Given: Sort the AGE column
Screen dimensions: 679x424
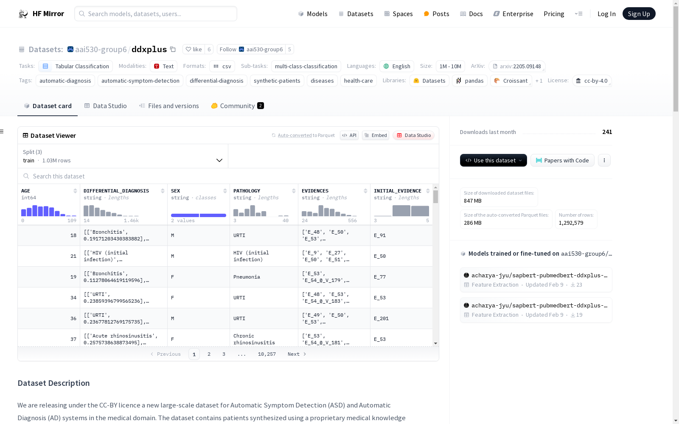Looking at the screenshot, I should coord(75,191).
